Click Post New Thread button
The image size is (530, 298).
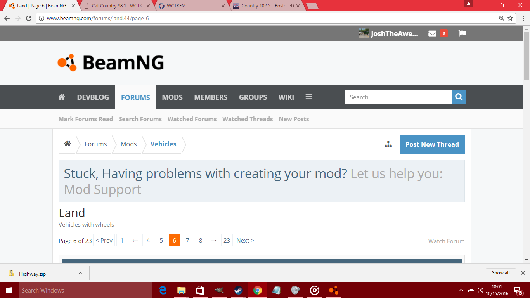point(432,144)
